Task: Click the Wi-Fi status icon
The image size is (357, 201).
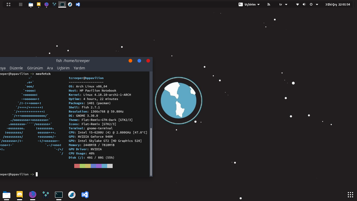Action: point(297,4)
